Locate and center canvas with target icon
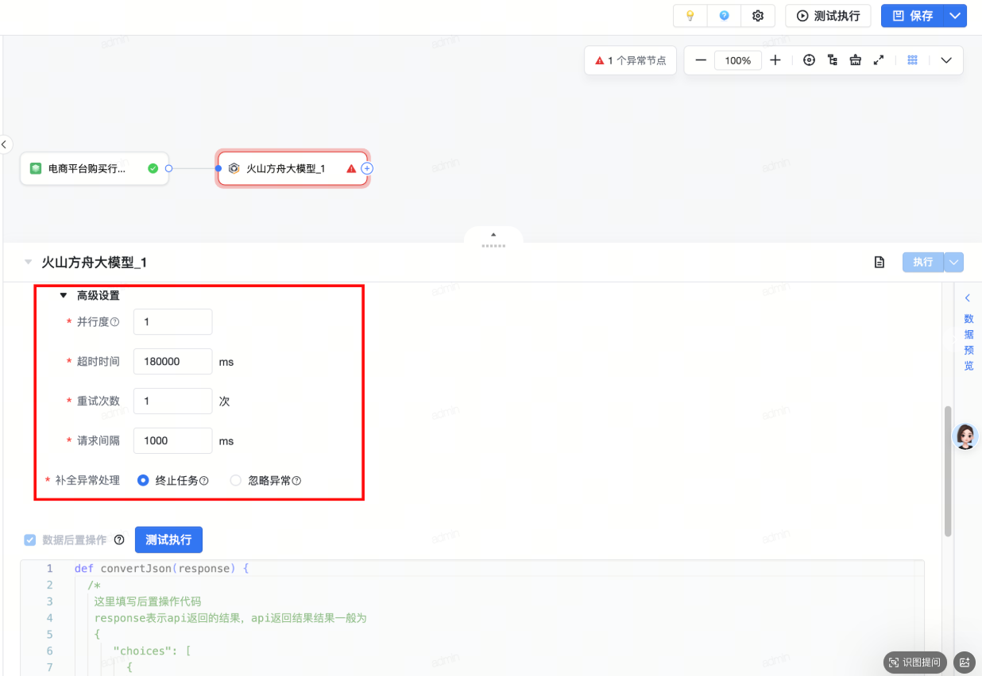The height and width of the screenshot is (676, 982). [809, 60]
